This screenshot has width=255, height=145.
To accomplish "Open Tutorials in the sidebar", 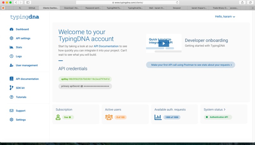I will coord(21,97).
